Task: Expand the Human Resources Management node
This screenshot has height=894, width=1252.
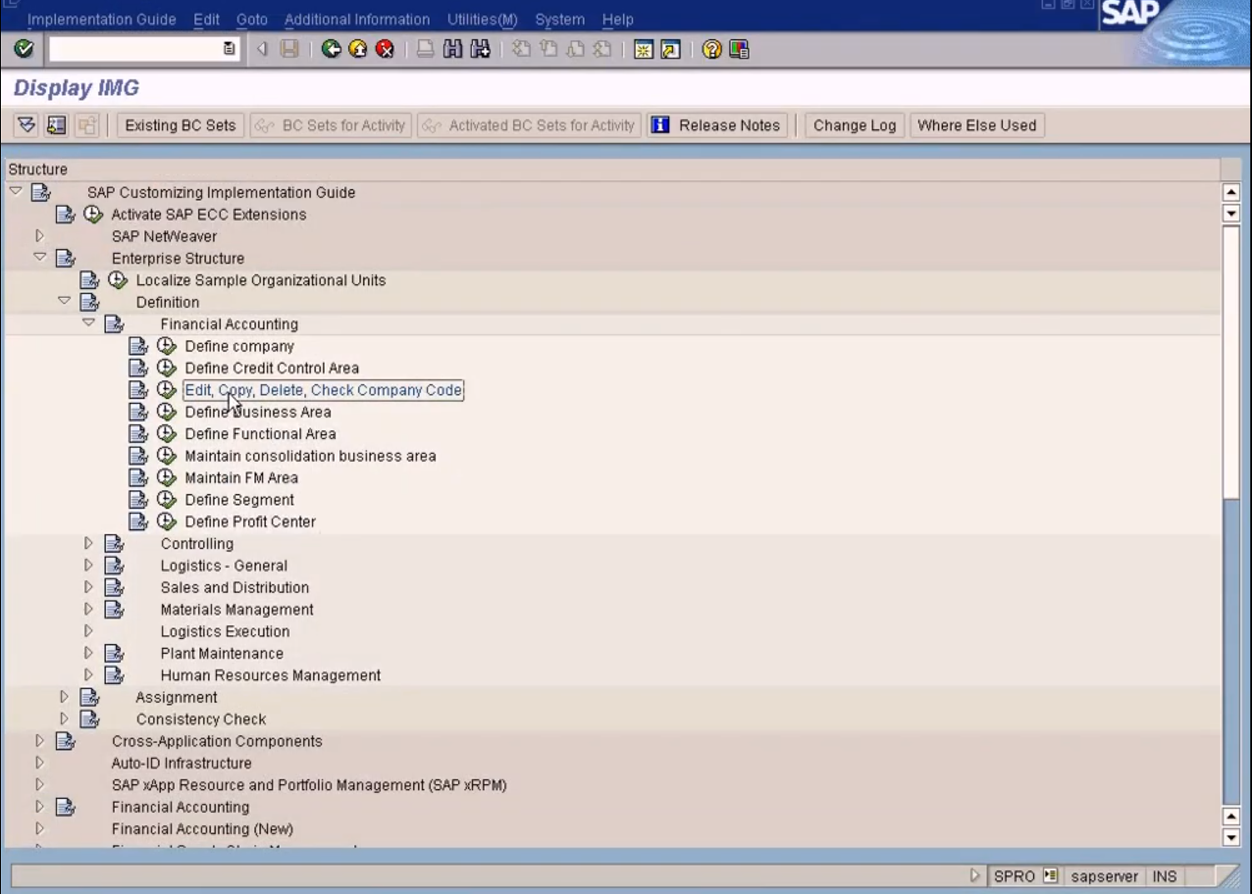Action: click(x=88, y=675)
